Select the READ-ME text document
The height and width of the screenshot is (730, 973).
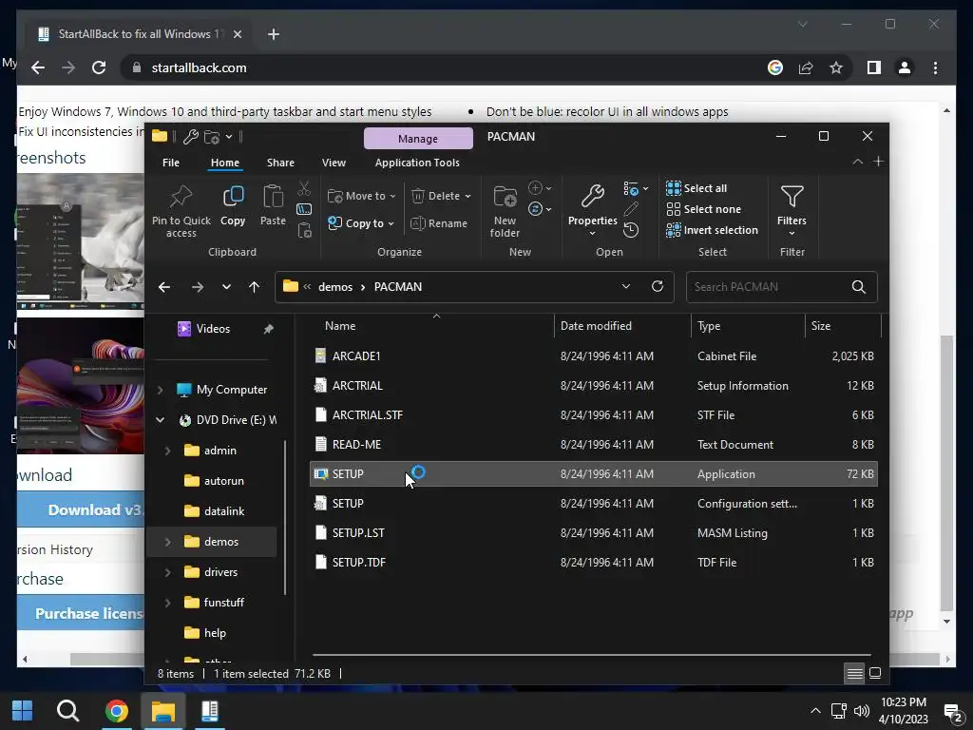tap(593, 445)
